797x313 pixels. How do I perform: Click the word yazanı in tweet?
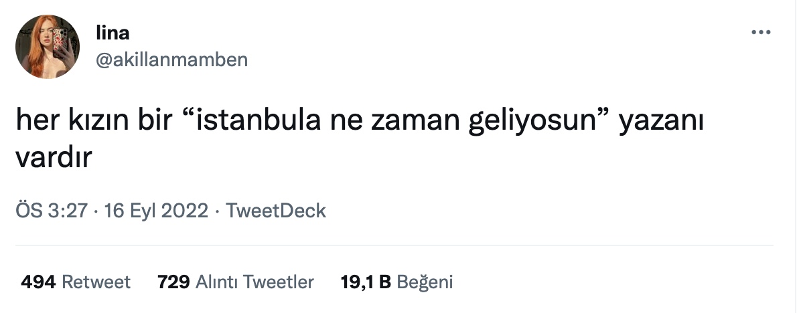661,122
